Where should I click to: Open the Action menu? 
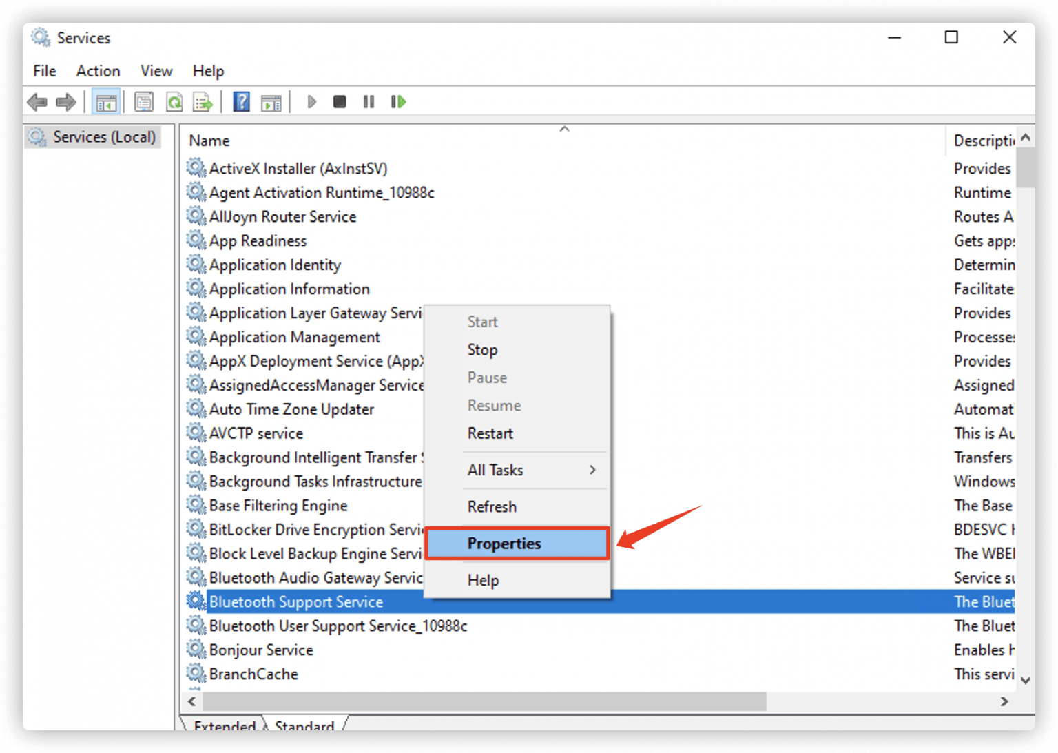click(98, 71)
